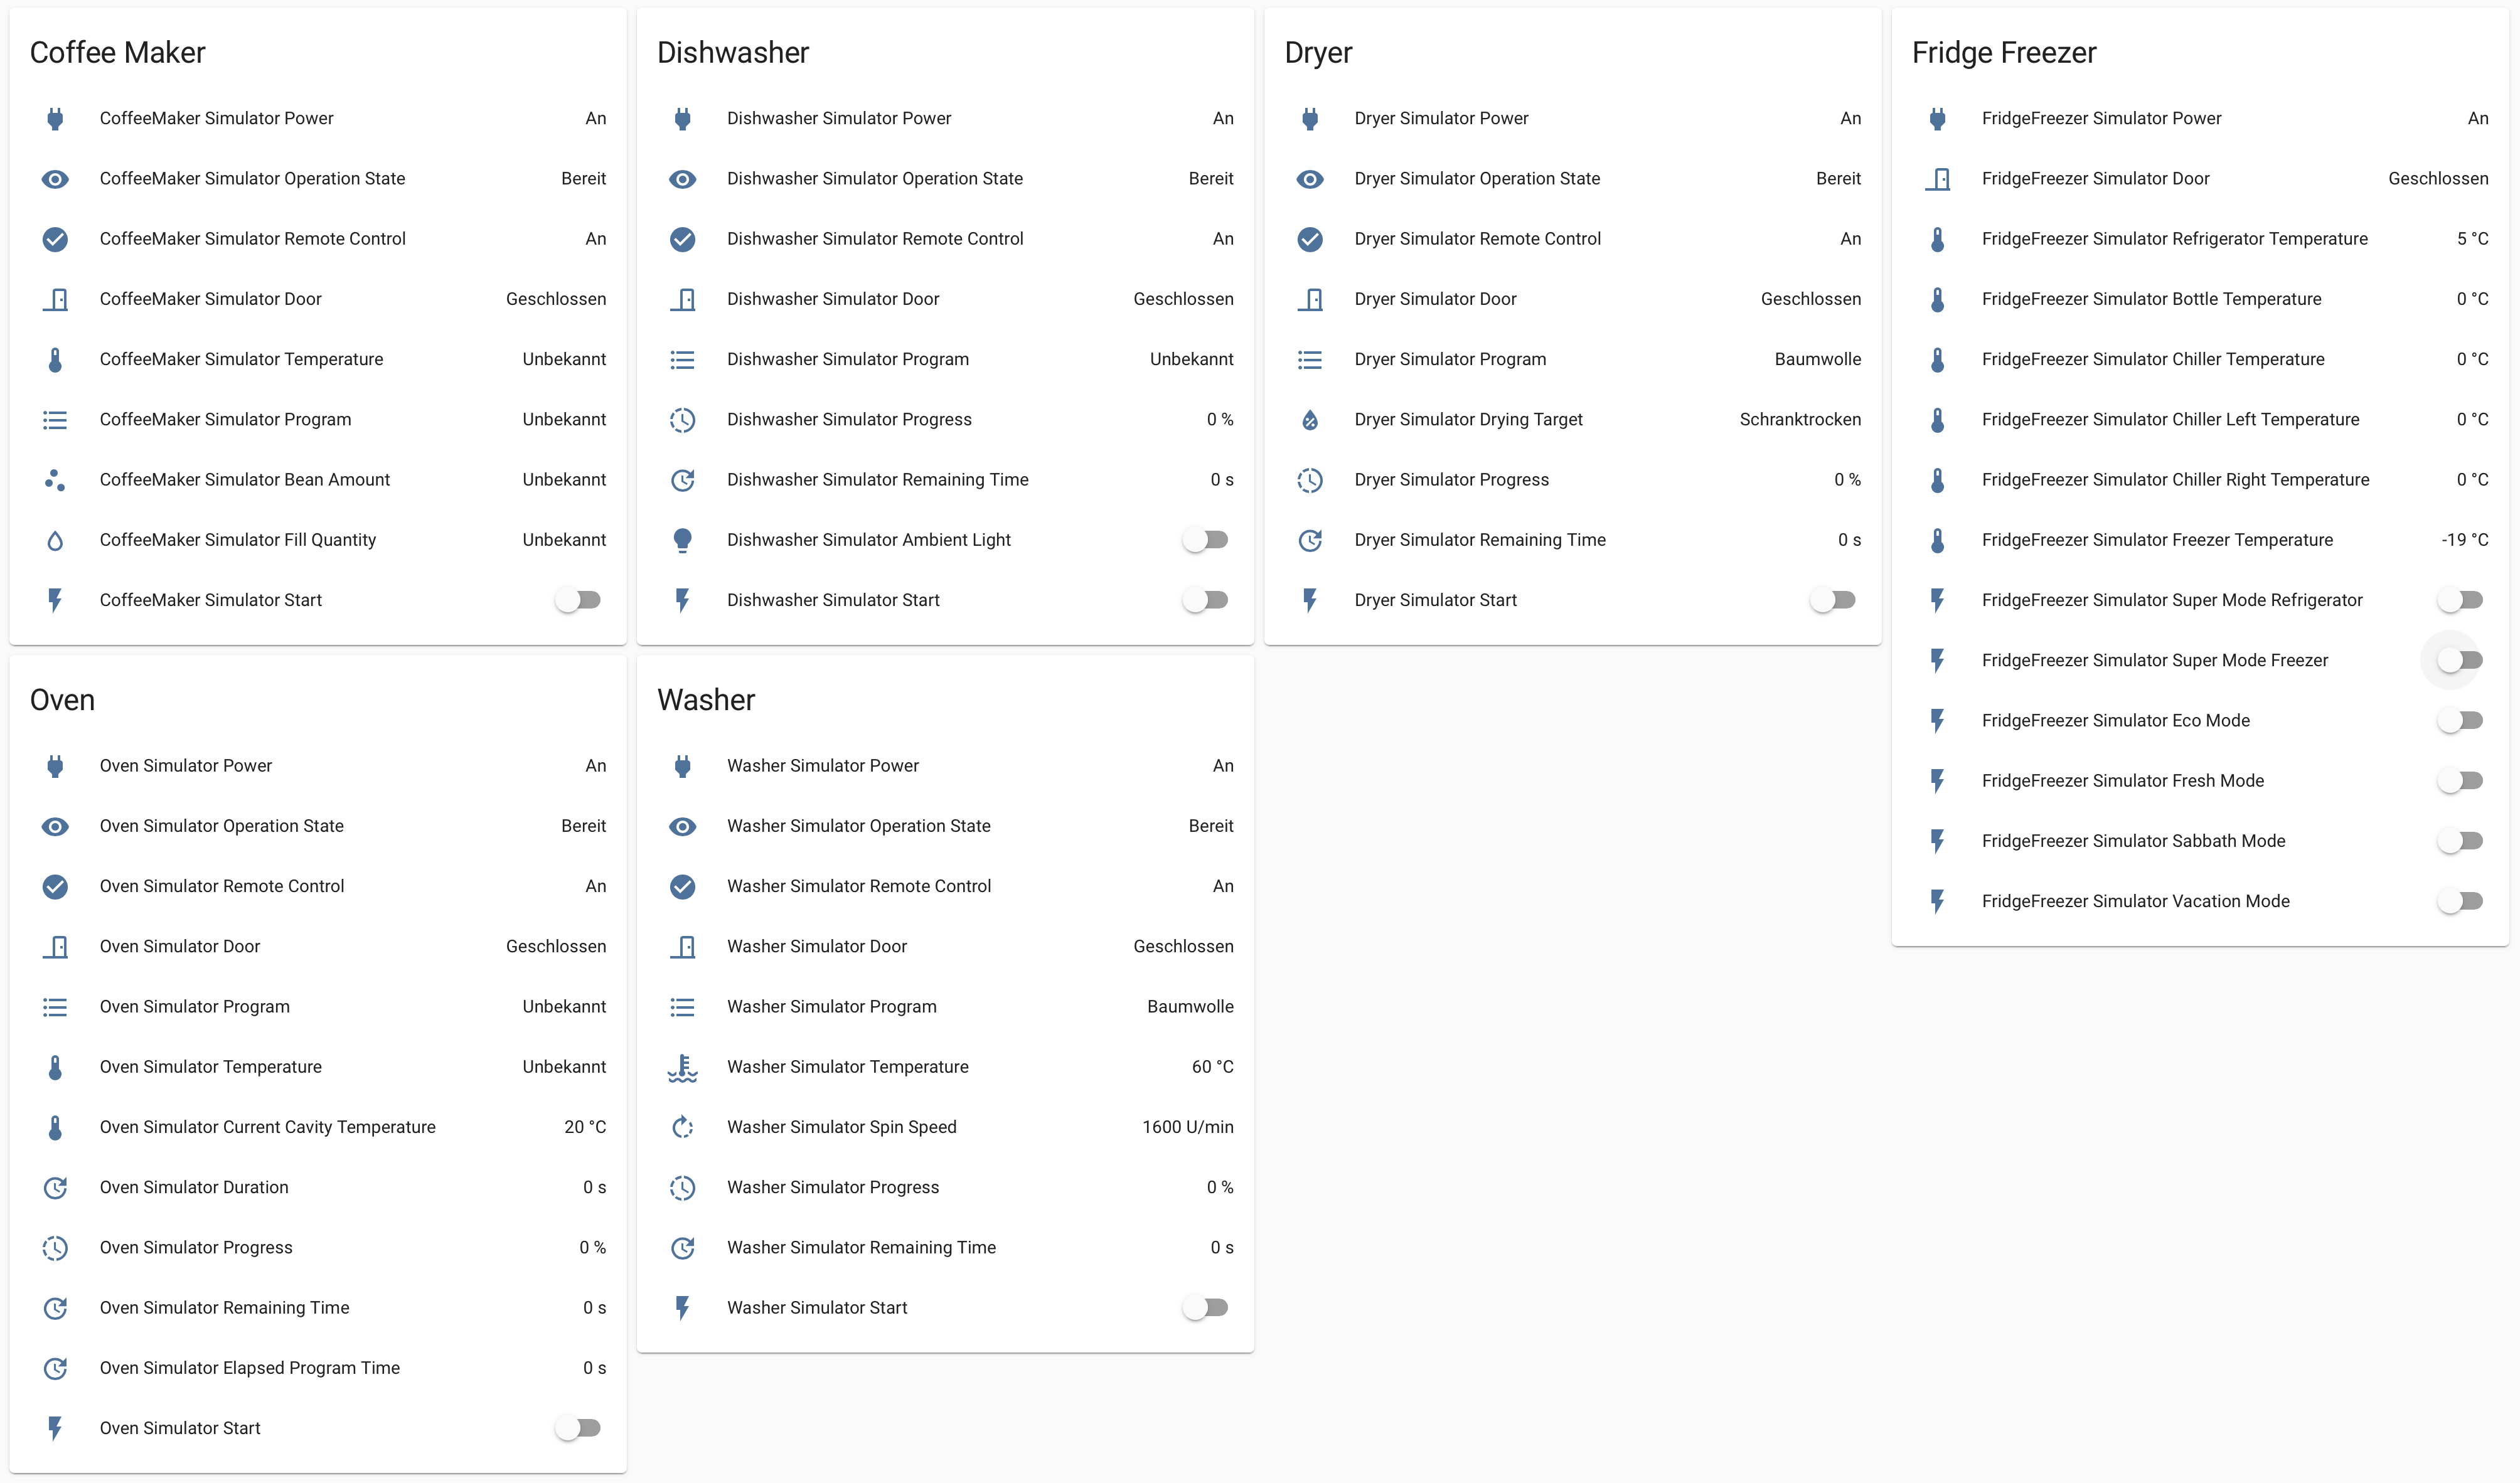Enable FridgeFreezer Super Mode Refrigerator switch

pyautogui.click(x=2460, y=600)
